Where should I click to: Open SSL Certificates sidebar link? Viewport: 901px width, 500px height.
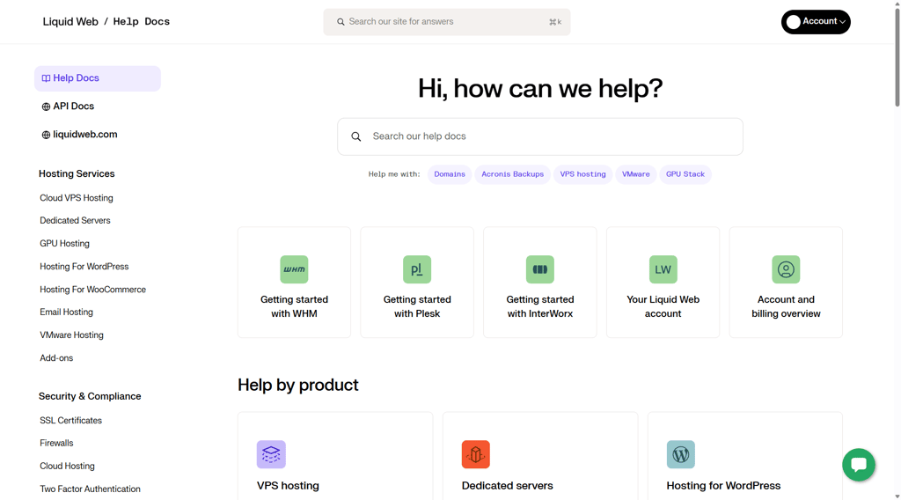coord(70,420)
